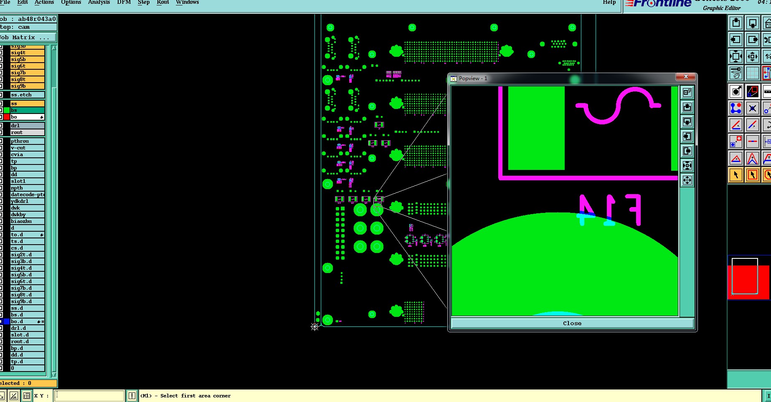Open the DFM menu
The width and height of the screenshot is (771, 402).
coord(124,2)
